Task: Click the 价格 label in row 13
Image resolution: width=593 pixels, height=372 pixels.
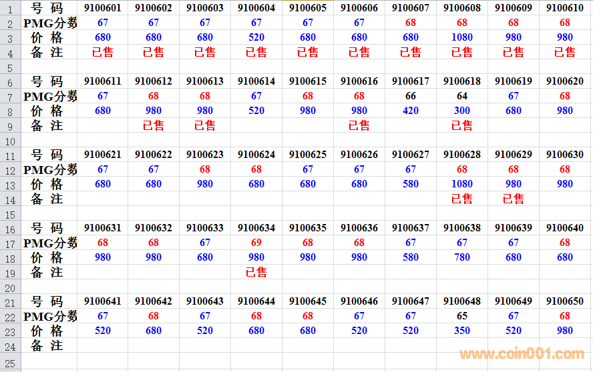Action: click(47, 184)
